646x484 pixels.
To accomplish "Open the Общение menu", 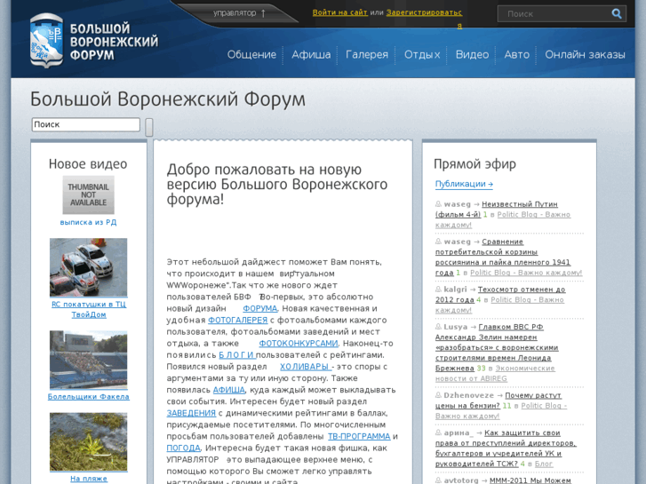I will [251, 54].
